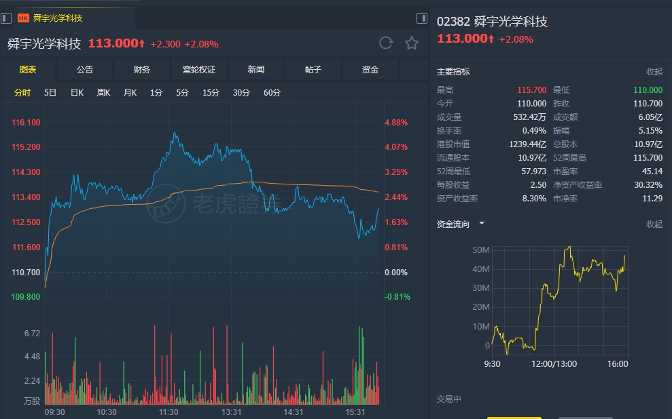Collapse the 资金流向 section with 收起
672x419 pixels.
point(654,224)
